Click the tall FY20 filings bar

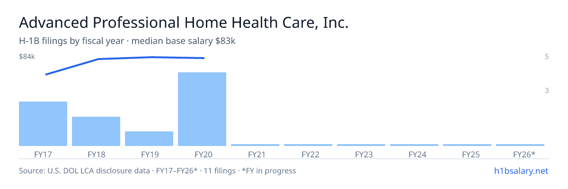[x=202, y=109]
